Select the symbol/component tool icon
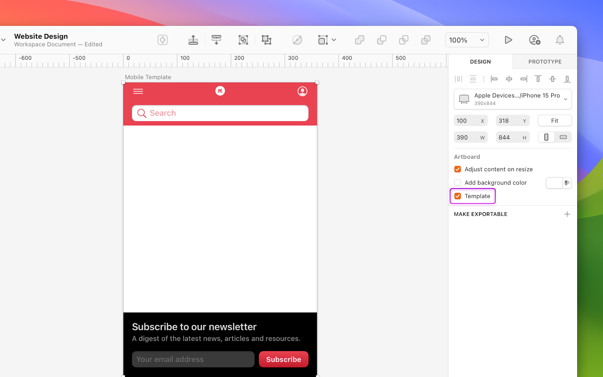Viewport: 603px width, 377px height. click(162, 40)
